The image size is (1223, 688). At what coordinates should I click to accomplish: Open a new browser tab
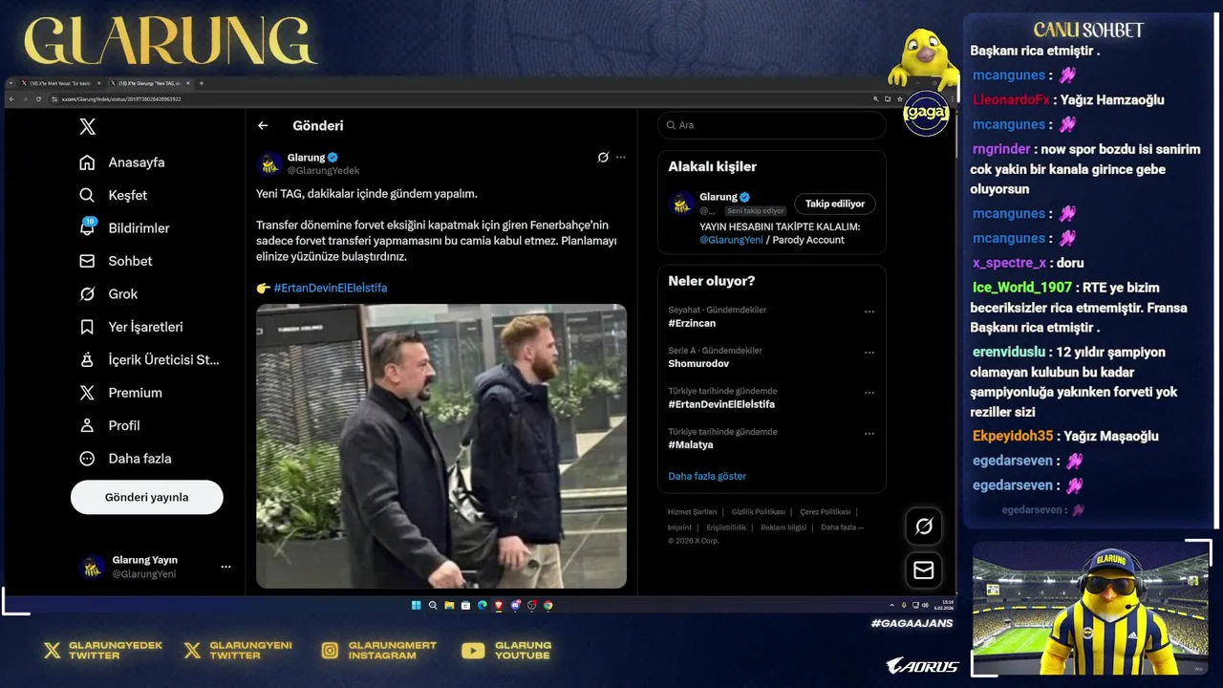pyautogui.click(x=202, y=83)
